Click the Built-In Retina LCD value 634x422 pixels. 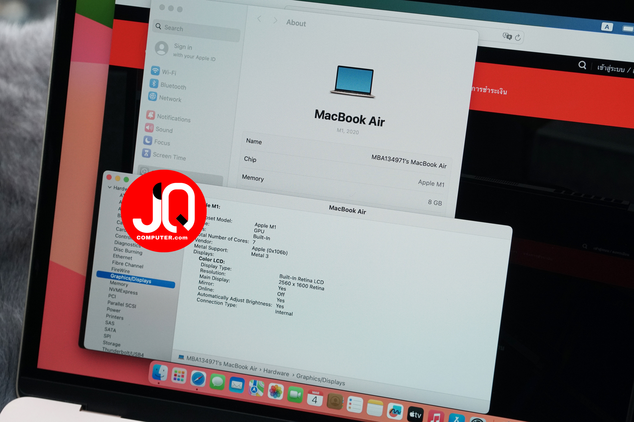pos(301,279)
